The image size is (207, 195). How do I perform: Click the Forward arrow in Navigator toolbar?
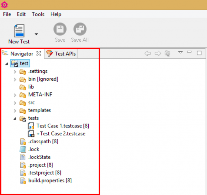(158, 53)
